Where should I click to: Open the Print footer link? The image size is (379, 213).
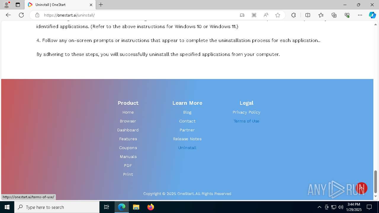coord(128,174)
